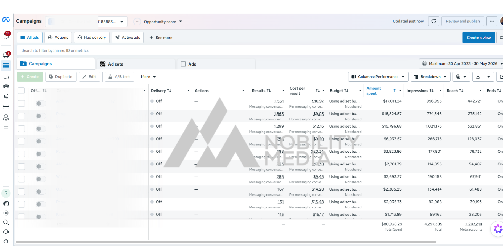Expand the More menu in toolbar
The height and width of the screenshot is (249, 503).
[x=149, y=77]
